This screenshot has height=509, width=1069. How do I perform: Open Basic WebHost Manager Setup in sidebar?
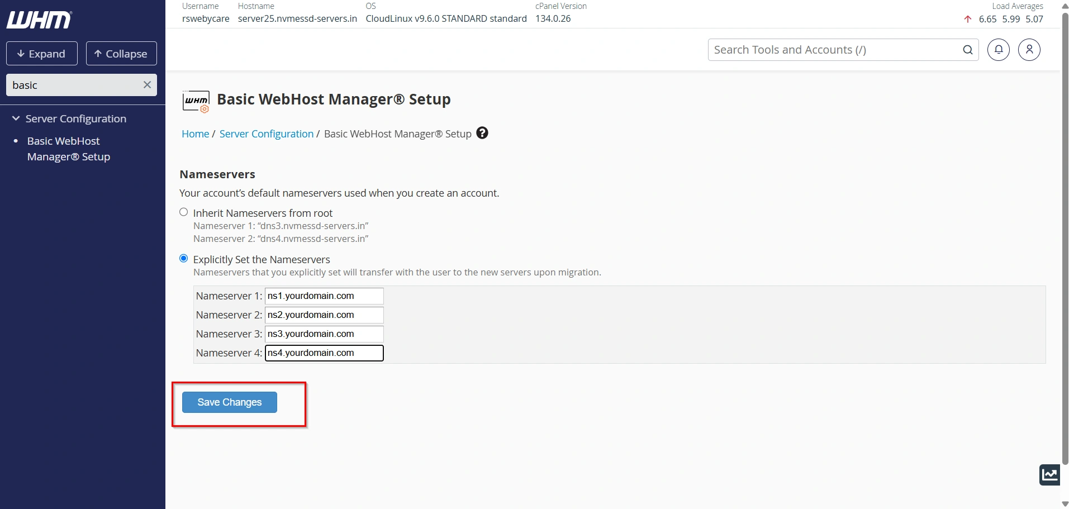click(x=69, y=149)
